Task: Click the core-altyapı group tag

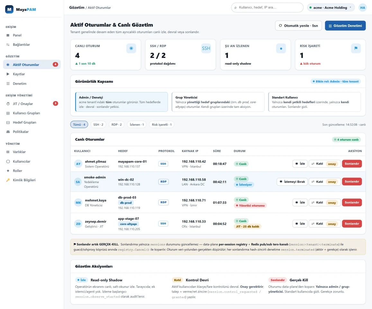Action: click(x=128, y=224)
